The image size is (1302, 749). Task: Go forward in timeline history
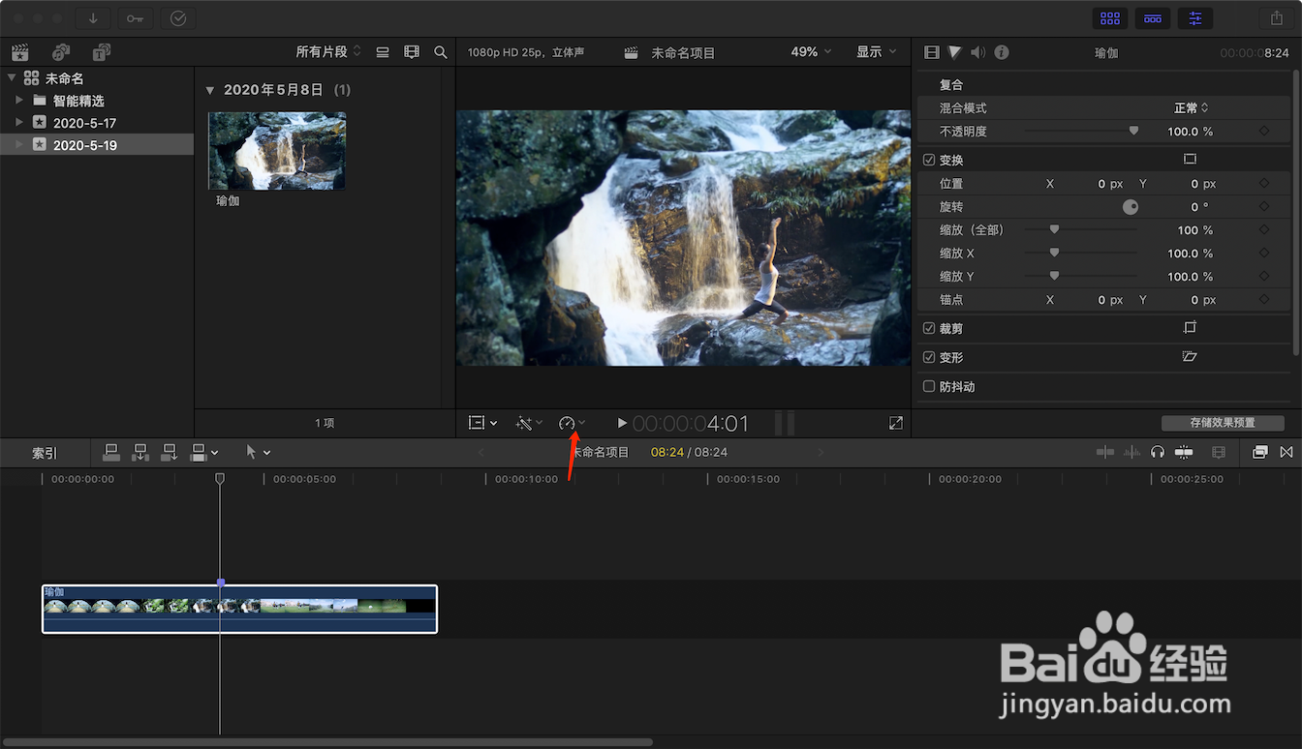(821, 452)
